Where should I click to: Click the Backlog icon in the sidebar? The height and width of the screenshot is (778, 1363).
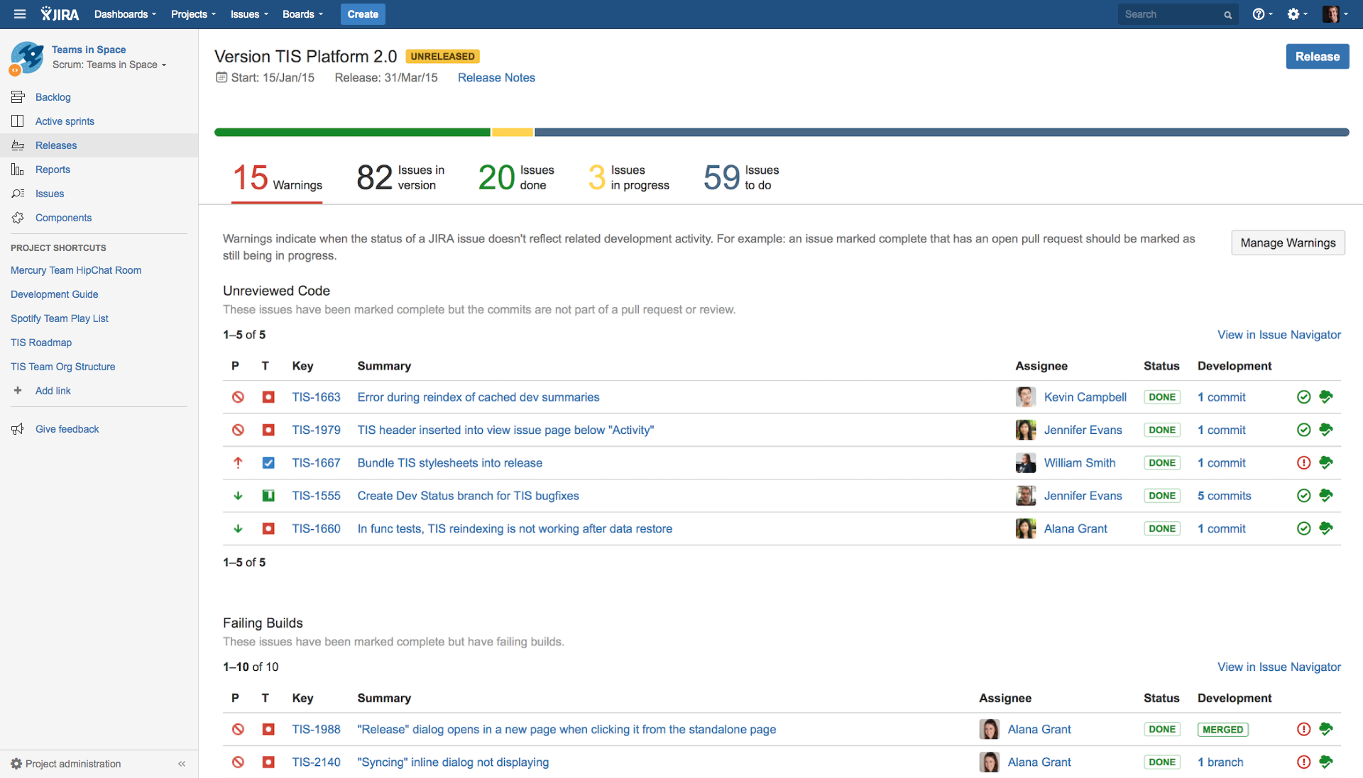click(18, 97)
